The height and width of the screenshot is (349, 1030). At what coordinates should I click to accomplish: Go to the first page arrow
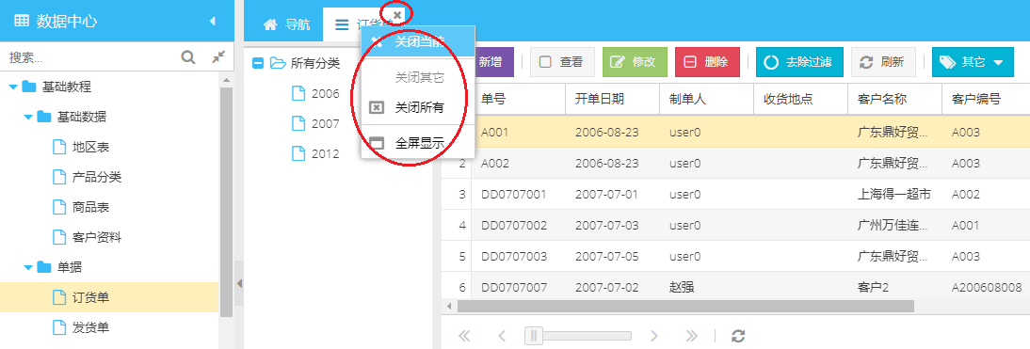tap(464, 336)
